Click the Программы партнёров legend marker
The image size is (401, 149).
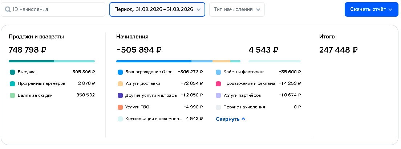[12, 84]
